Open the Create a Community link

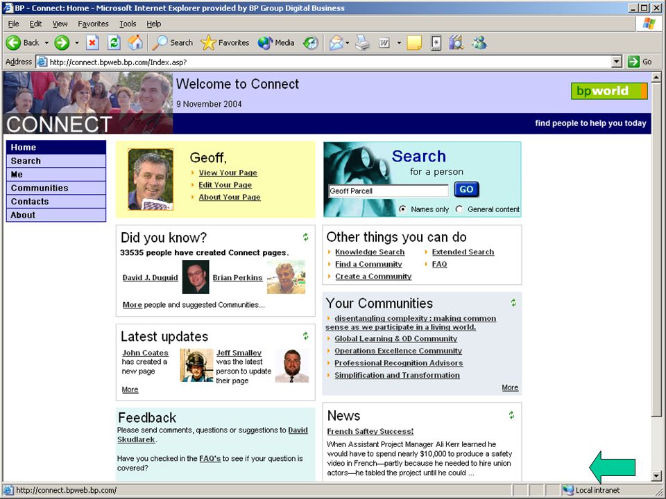tap(373, 277)
